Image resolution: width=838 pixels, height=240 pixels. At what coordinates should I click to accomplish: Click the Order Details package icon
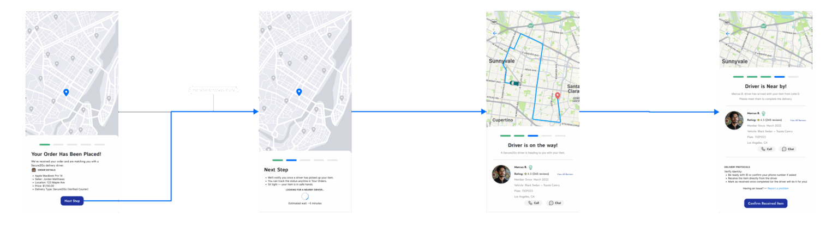33,170
